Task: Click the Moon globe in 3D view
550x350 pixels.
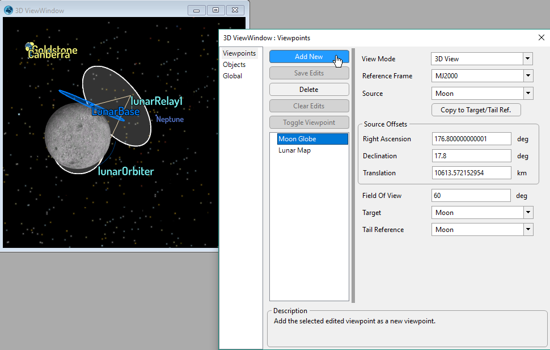Action: coord(78,136)
